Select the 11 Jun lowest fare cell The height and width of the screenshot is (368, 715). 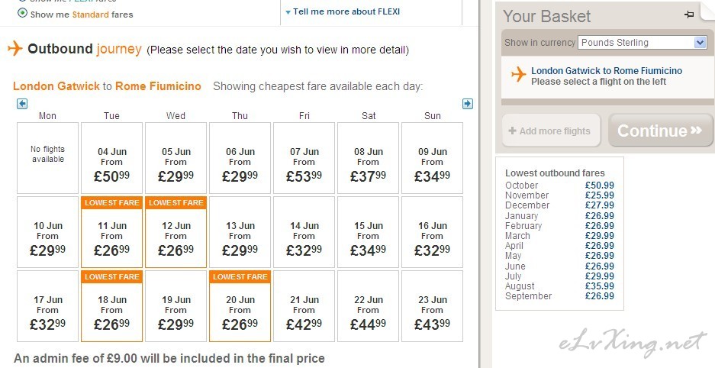111,232
